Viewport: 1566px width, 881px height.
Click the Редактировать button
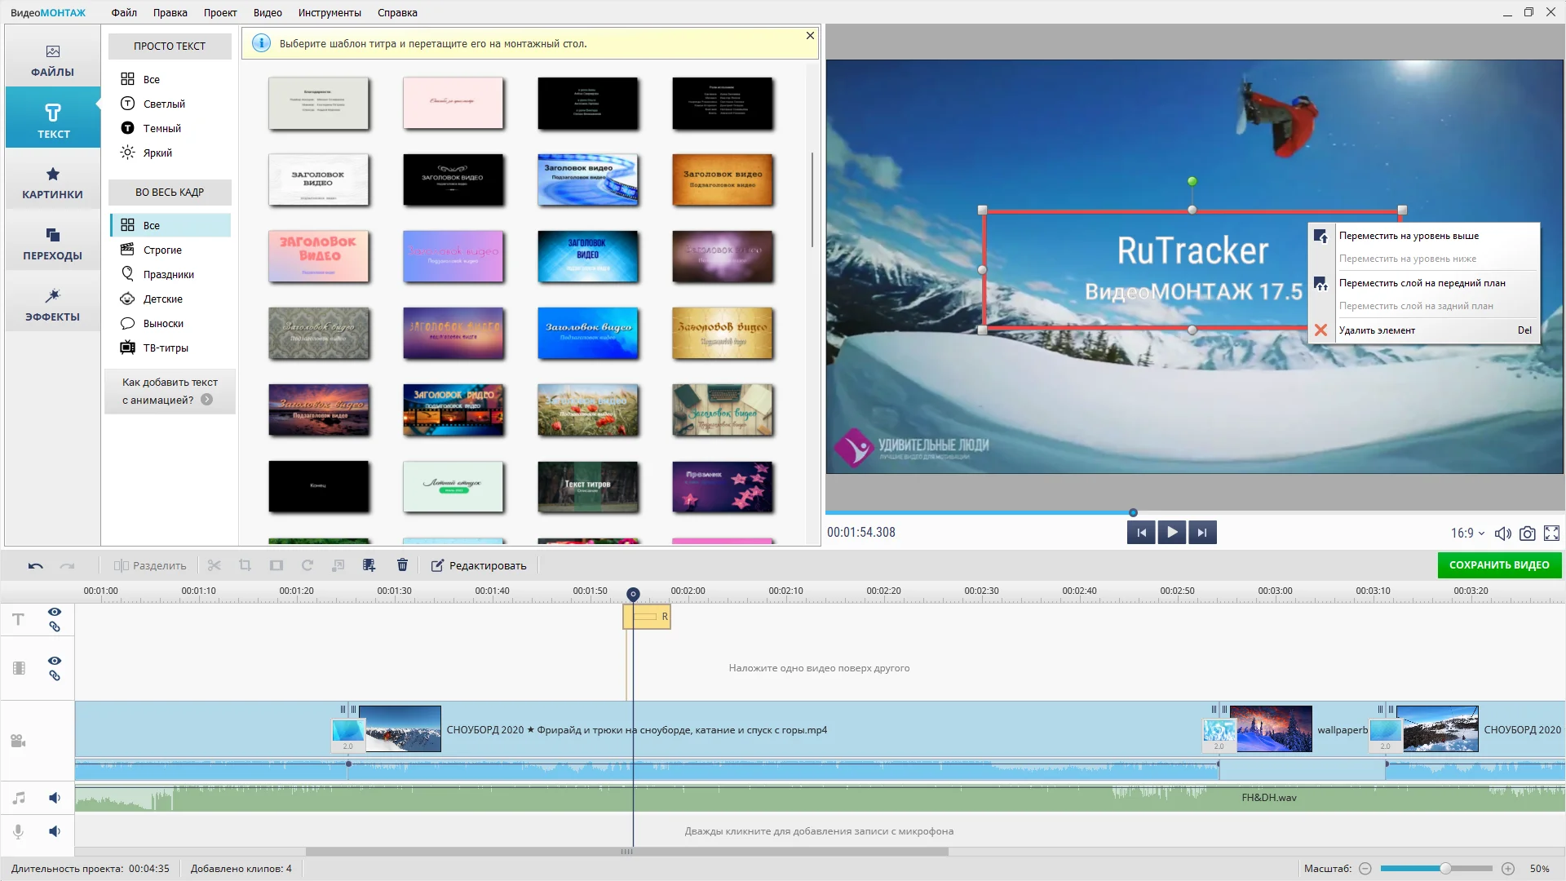coord(479,565)
